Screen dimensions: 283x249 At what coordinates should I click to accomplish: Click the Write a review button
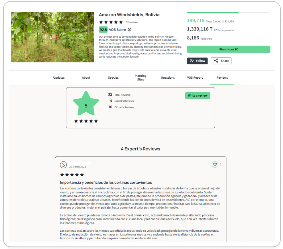tap(198, 95)
